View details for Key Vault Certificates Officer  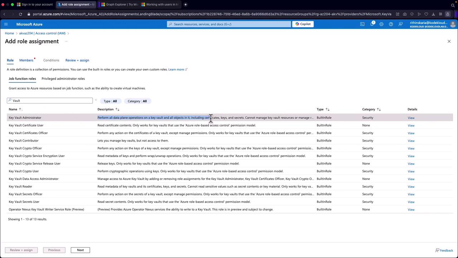[411, 133]
